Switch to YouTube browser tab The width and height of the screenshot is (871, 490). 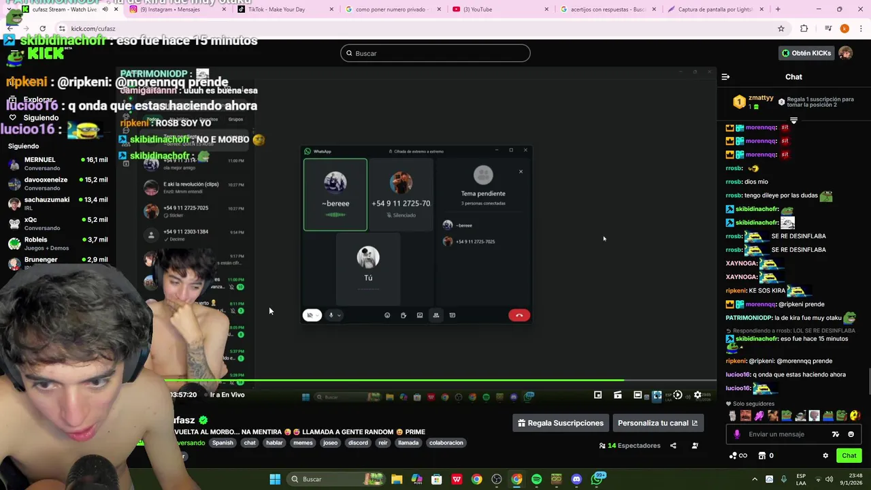(x=500, y=10)
